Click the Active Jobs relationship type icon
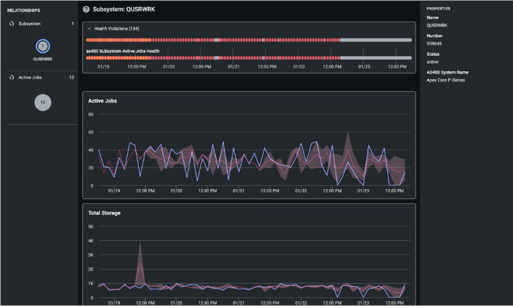This screenshot has height=306, width=513. point(11,78)
